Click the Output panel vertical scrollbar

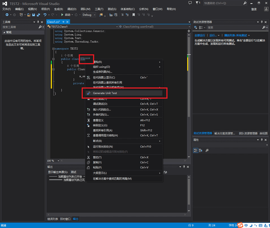pyautogui.click(x=189, y=194)
